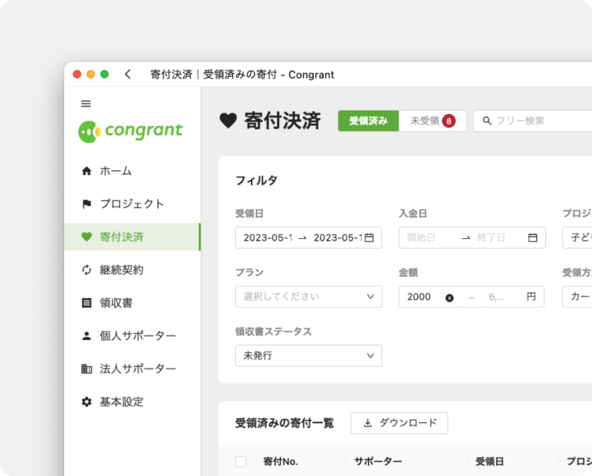Click the ダウンロード button
592x476 pixels.
click(x=399, y=423)
